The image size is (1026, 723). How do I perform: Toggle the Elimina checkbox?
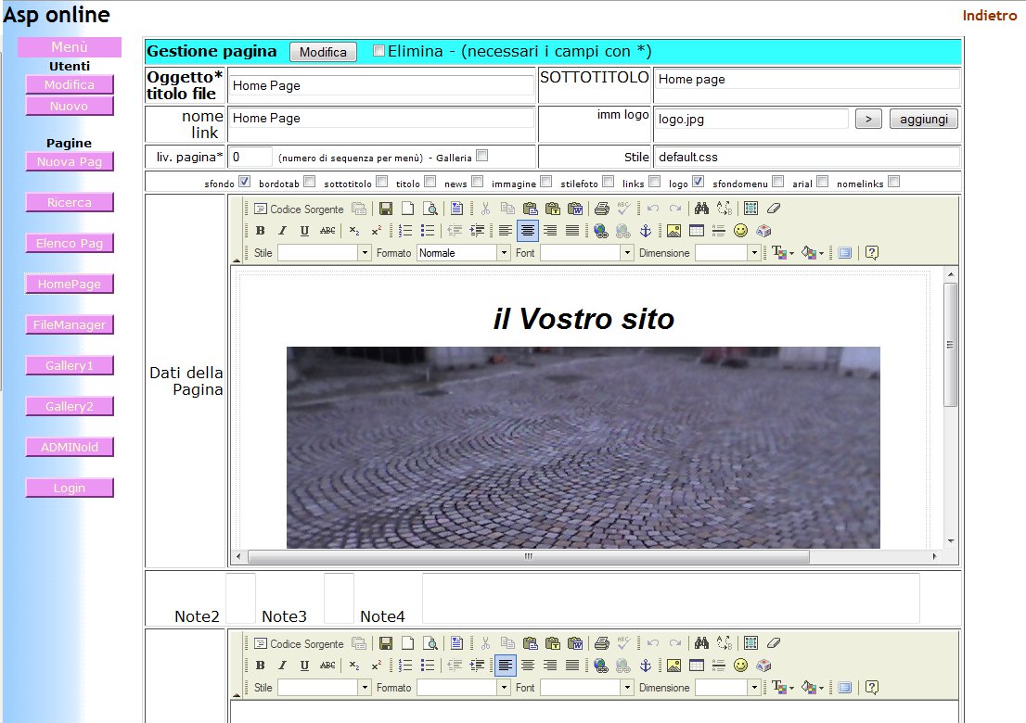pos(378,51)
